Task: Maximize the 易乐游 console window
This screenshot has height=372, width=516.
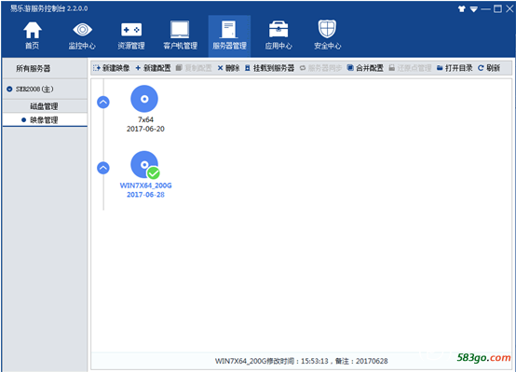Action: pos(498,9)
